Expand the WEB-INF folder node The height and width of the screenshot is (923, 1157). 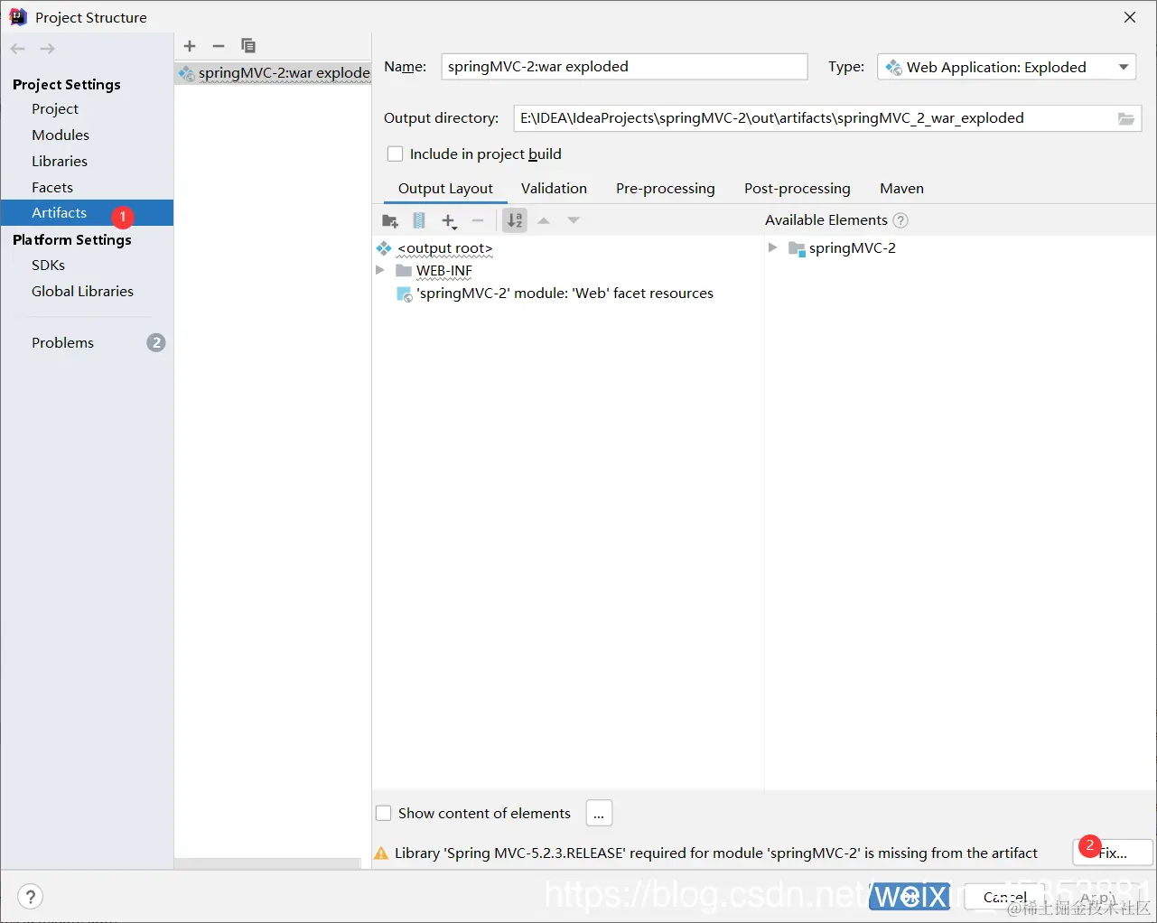pos(380,270)
